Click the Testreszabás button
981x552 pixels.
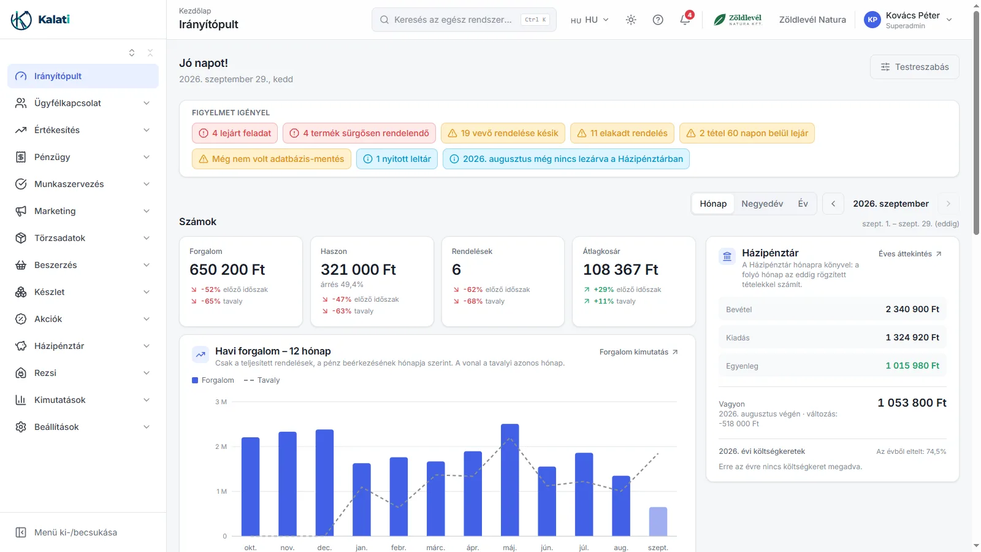pos(915,67)
